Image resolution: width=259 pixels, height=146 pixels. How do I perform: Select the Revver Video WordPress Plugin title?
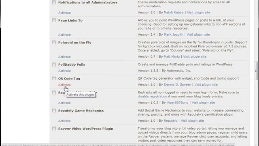tap(85, 129)
